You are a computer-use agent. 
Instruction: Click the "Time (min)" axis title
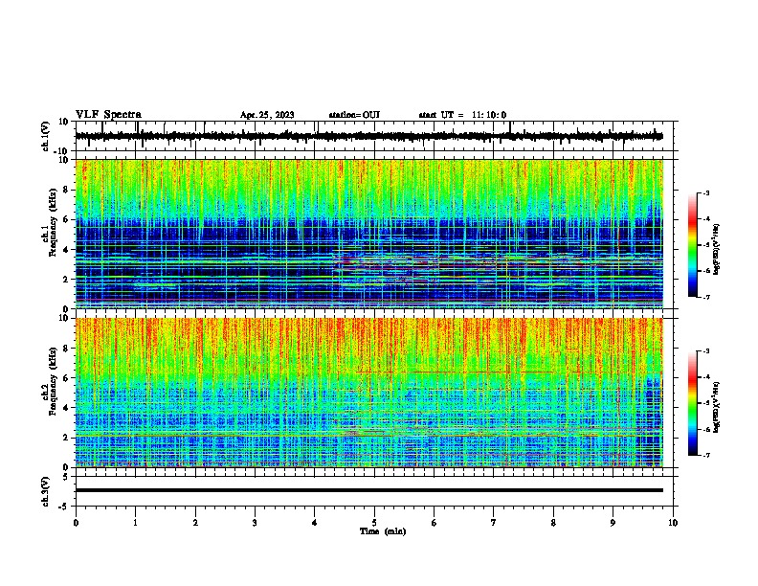(x=383, y=531)
